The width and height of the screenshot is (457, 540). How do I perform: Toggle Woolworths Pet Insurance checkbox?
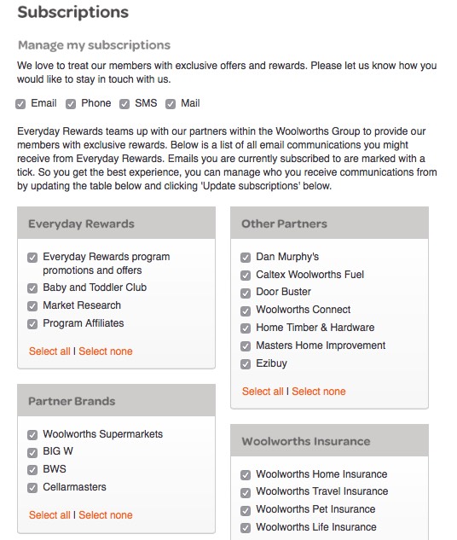pos(246,510)
